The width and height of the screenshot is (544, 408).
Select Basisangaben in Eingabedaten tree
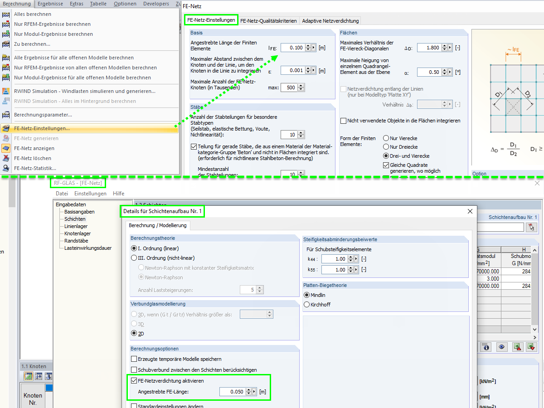(x=79, y=212)
